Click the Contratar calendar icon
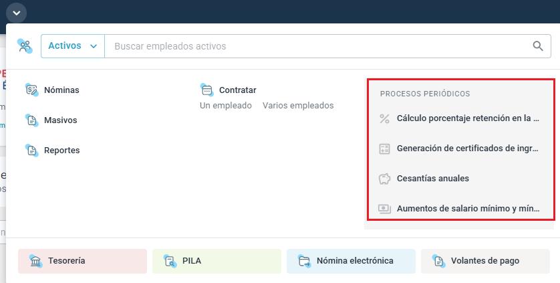Screen dimensions: 560x283 (x=206, y=90)
